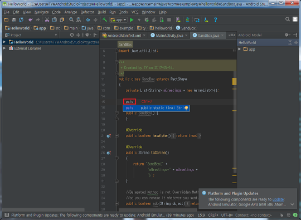Open the Analyze menu
The height and width of the screenshot is (220, 301).
pyautogui.click(x=71, y=12)
